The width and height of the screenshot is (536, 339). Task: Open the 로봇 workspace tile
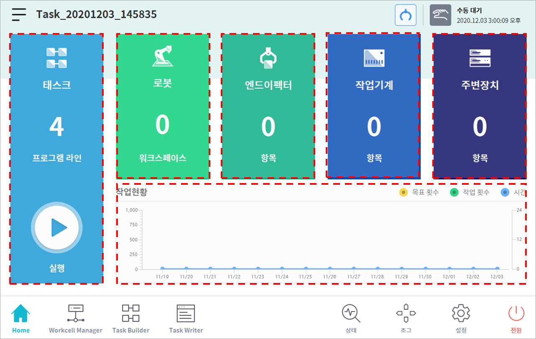(163, 106)
